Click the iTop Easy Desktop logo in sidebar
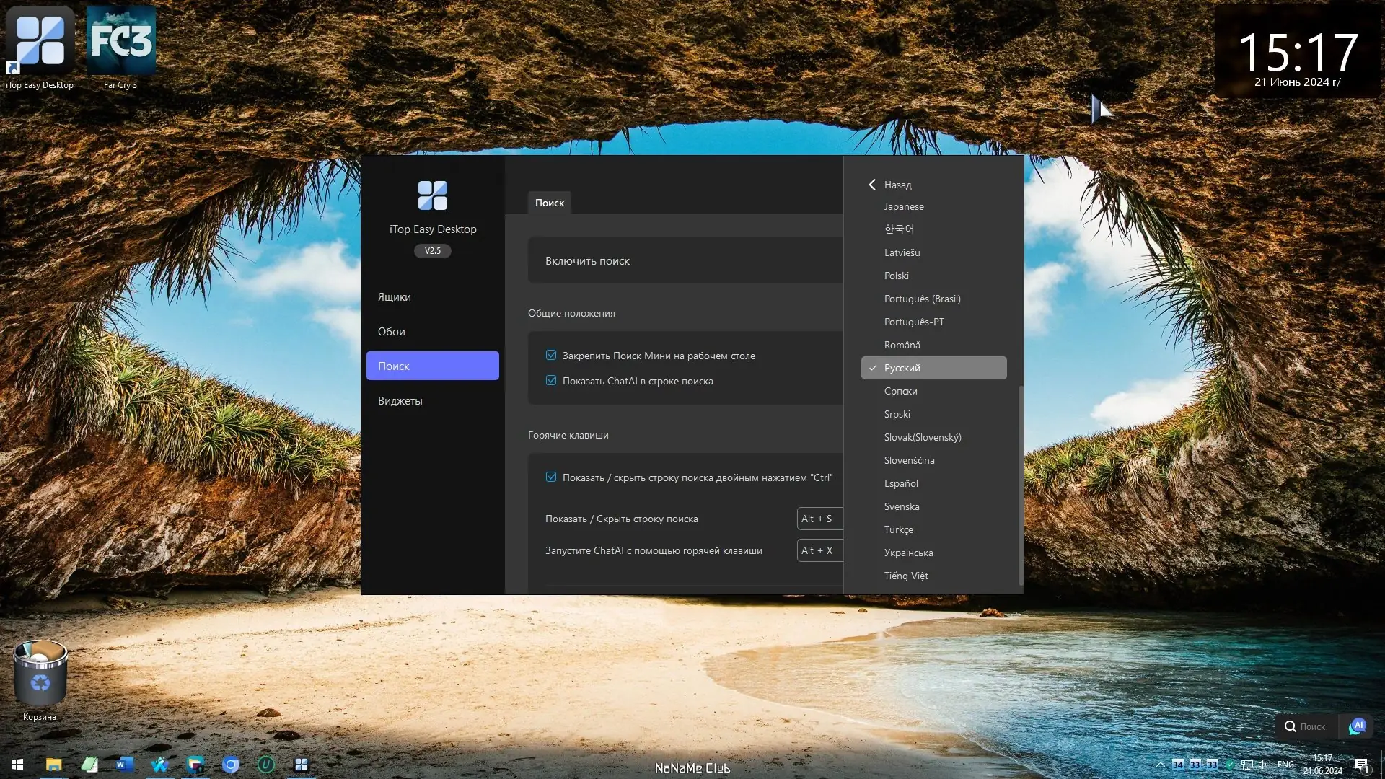The image size is (1385, 779). click(432, 195)
